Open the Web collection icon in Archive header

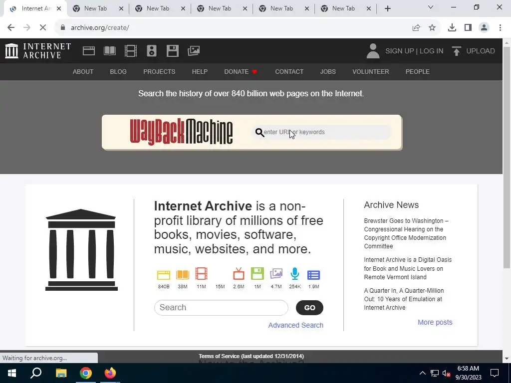89,51
